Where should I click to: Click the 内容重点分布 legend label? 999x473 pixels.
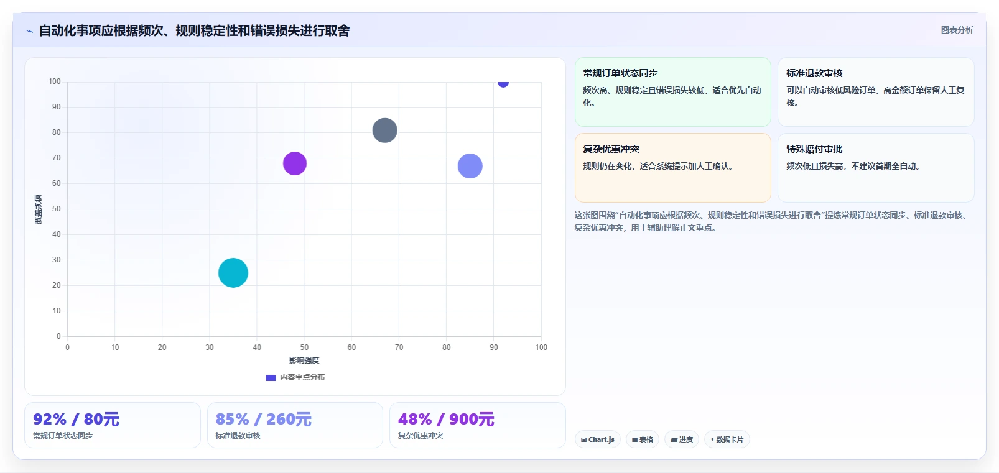pos(302,377)
